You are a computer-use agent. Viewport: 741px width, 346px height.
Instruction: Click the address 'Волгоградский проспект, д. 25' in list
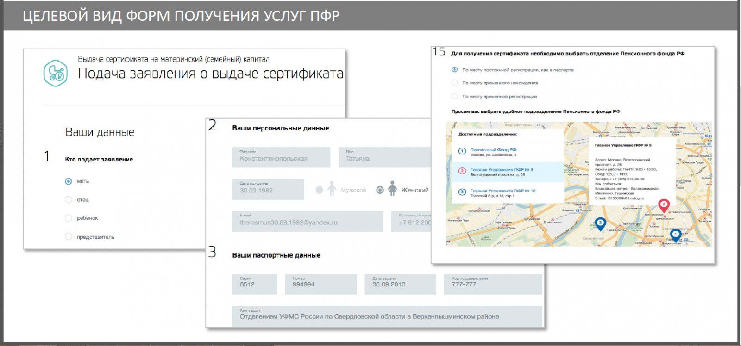(497, 175)
